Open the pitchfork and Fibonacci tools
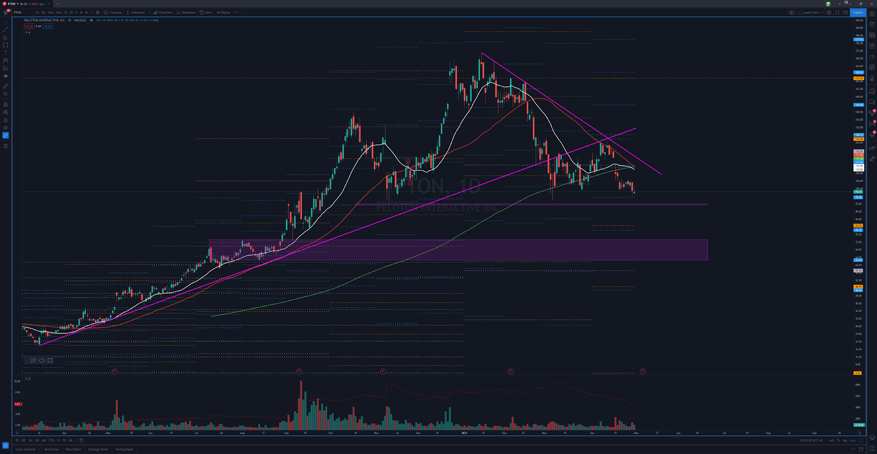 (5, 37)
